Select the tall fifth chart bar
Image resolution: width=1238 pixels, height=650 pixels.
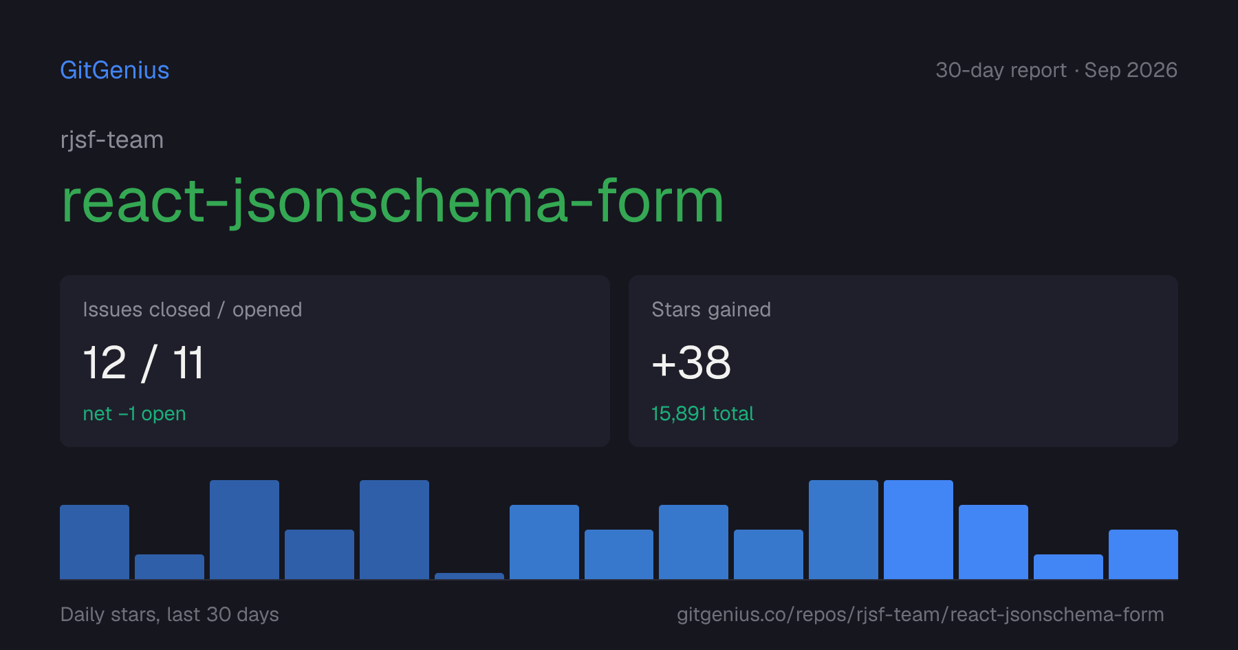(394, 530)
